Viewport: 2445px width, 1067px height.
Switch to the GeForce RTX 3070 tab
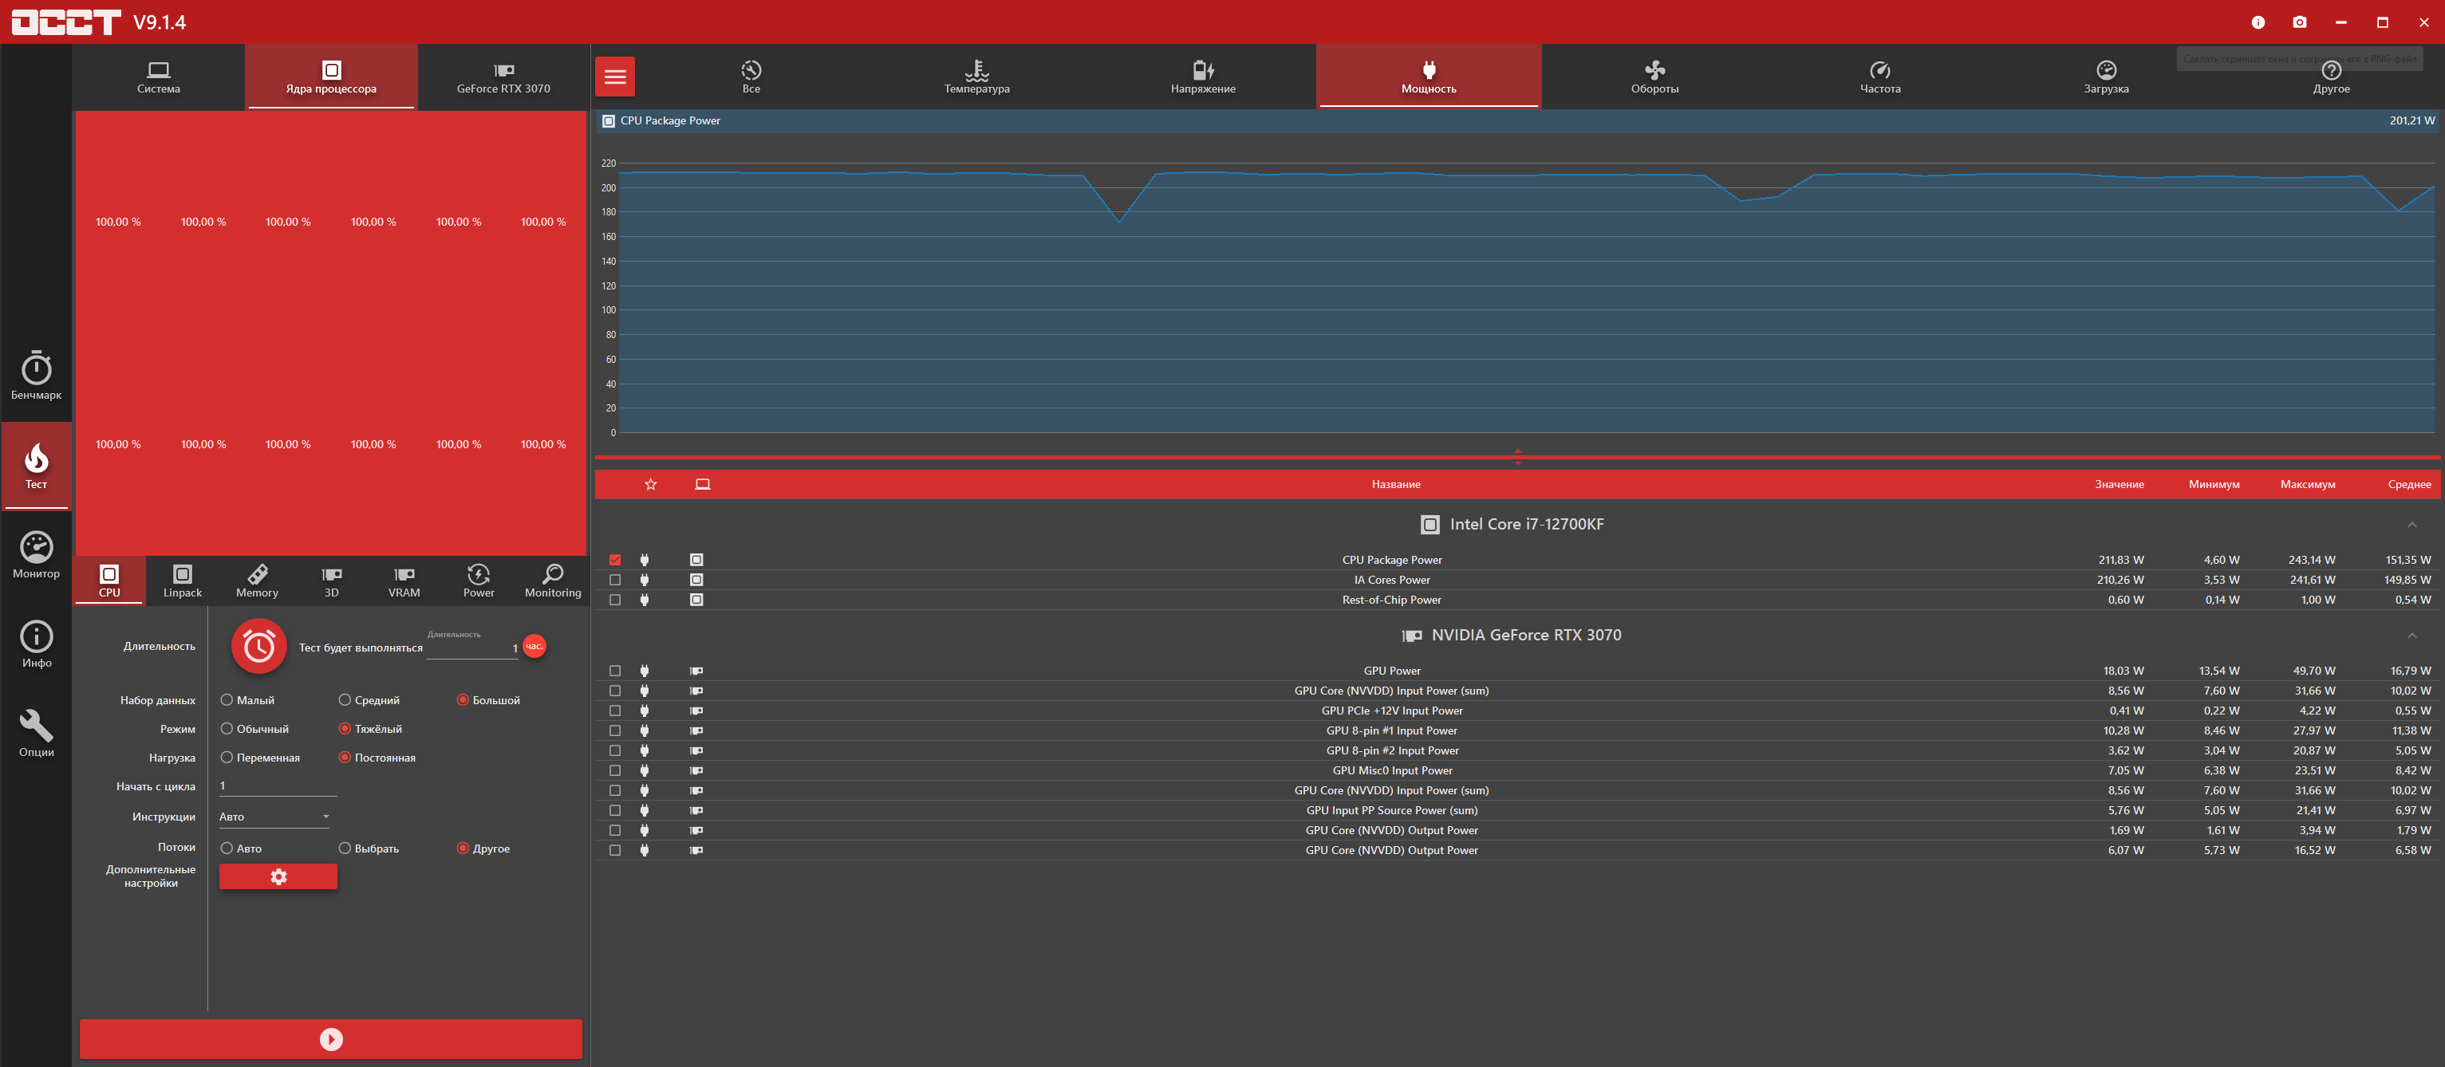(503, 77)
